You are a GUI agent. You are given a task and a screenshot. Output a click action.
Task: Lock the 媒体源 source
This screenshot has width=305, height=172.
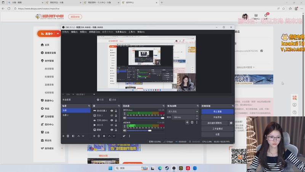[116, 125]
